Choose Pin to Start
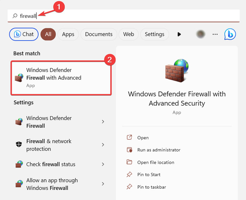The width and height of the screenshot is (246, 200). pos(149,175)
